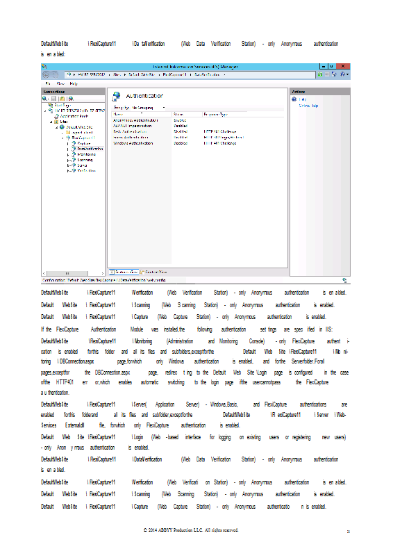Expand the Server application node
This screenshot has width=393, height=556.
pos(68,165)
